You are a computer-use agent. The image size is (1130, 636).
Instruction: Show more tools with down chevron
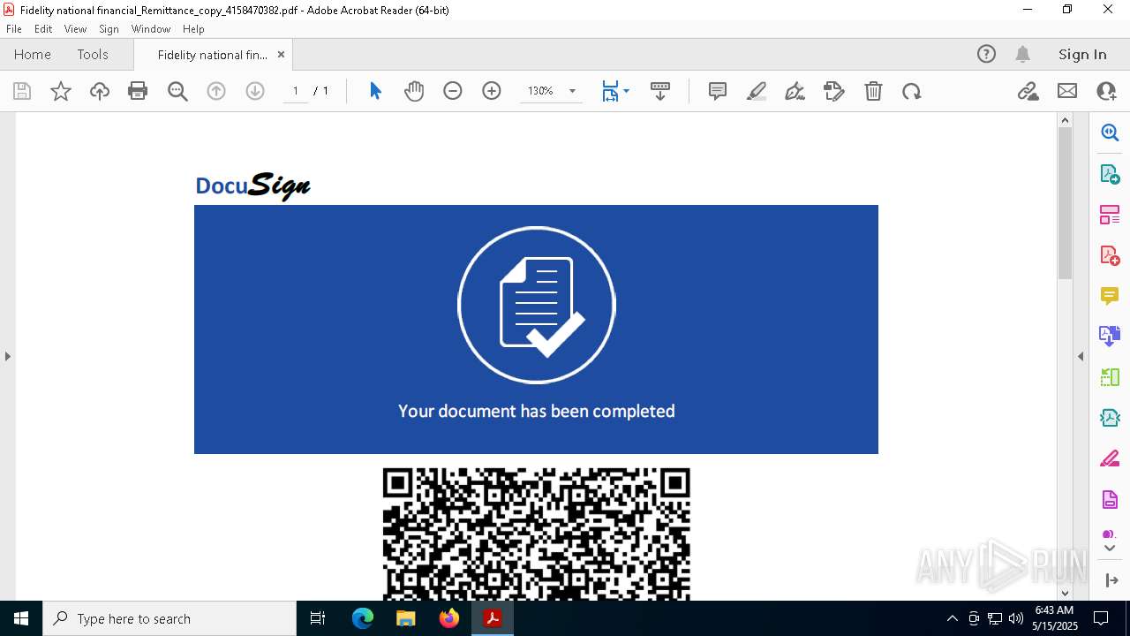coord(1110,549)
